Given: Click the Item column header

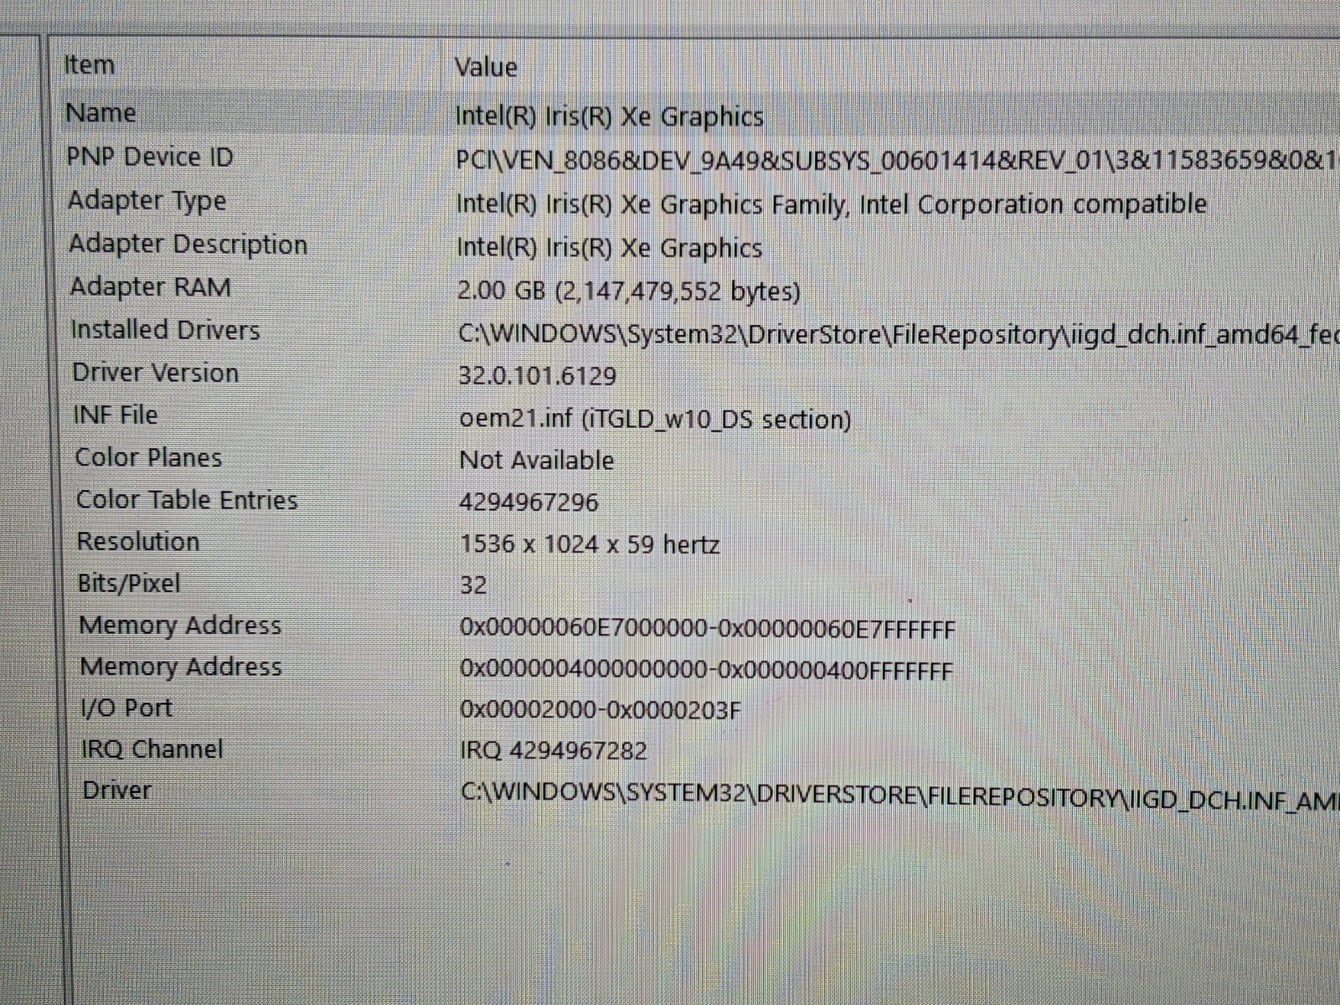Looking at the screenshot, I should point(89,65).
